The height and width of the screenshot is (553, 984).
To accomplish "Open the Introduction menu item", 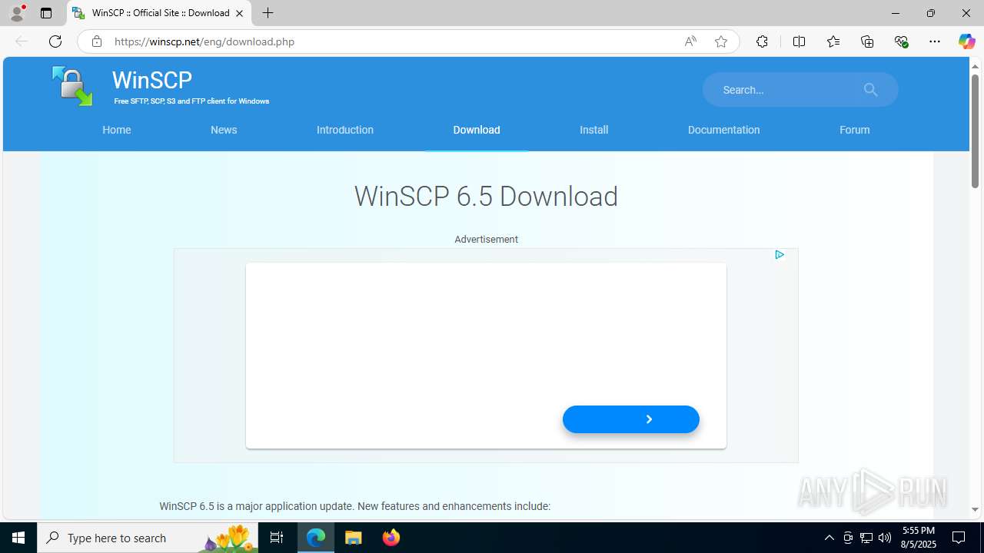I will coord(345,130).
